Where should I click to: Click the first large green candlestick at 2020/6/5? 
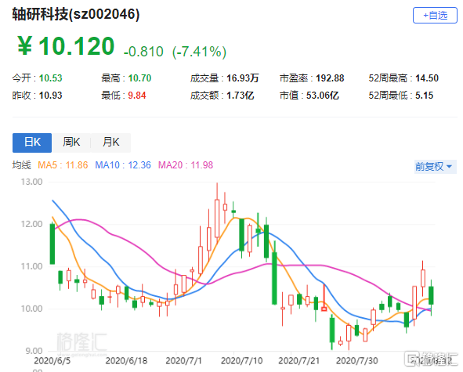pos(52,244)
